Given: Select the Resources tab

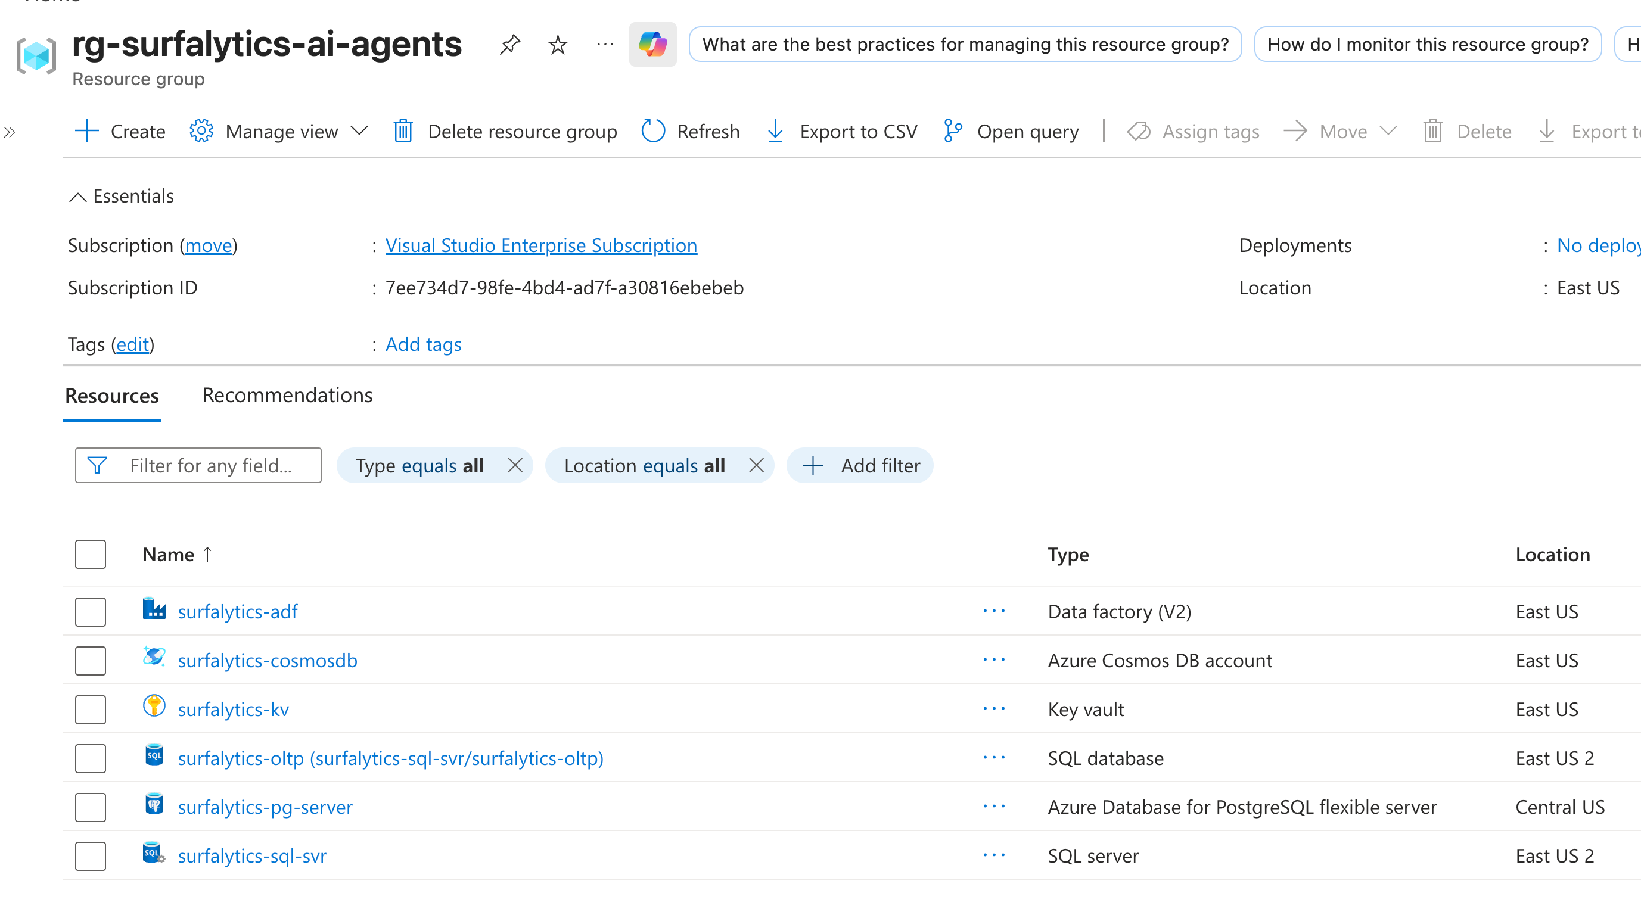Looking at the screenshot, I should point(112,396).
